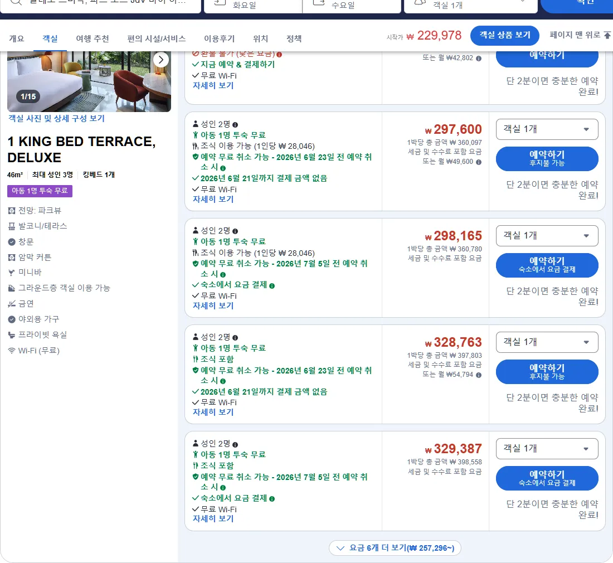Jump to the 위치 tab
Image resolution: width=613 pixels, height=563 pixels.
[260, 38]
